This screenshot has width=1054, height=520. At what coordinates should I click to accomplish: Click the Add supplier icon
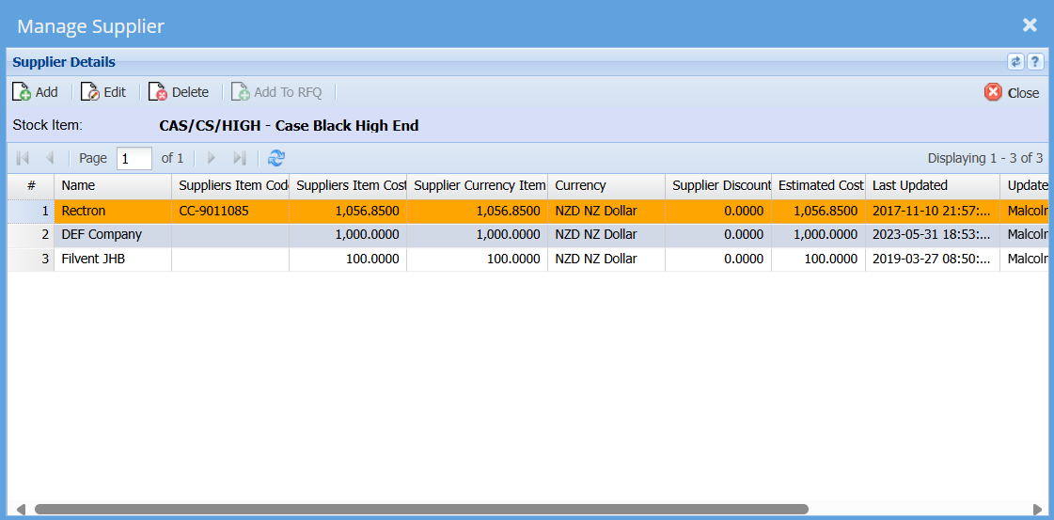22,92
